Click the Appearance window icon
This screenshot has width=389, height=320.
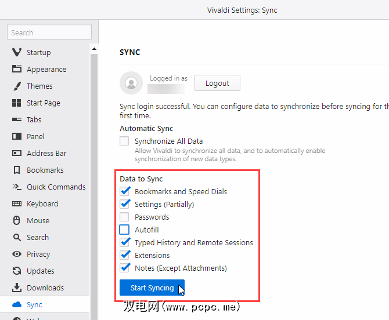pos(17,69)
